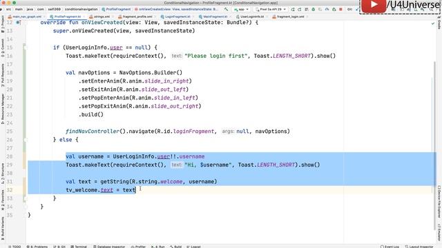442x248 pixels.
Task: Toggle the Favorites side panel
Action: pyautogui.click(x=3, y=200)
